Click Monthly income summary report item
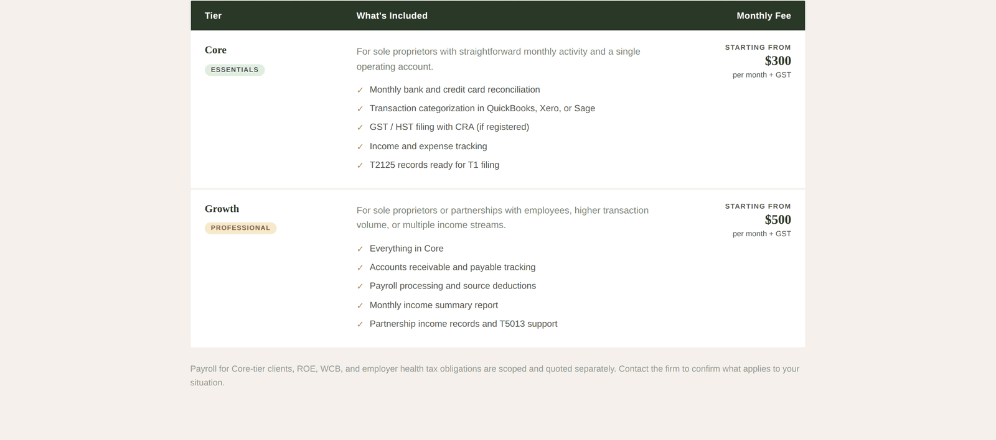The height and width of the screenshot is (440, 996). (434, 305)
